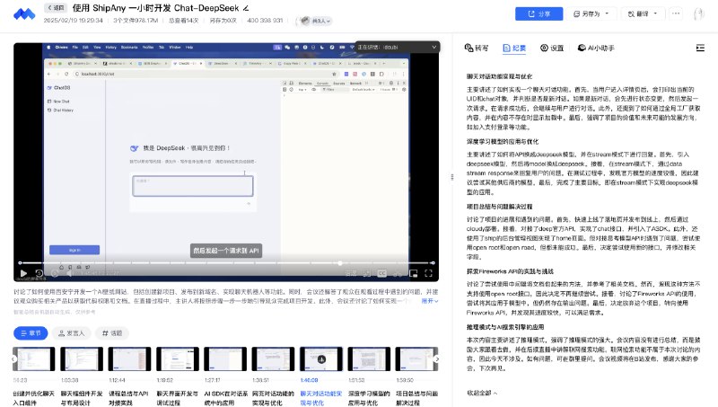Open the more options ellipsis menu
The height and width of the screenshot is (407, 718).
[x=676, y=13]
